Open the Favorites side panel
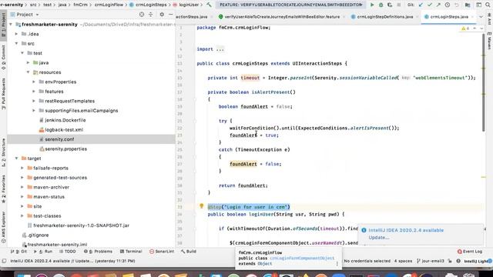This screenshot has height=277, width=493. click(3, 189)
